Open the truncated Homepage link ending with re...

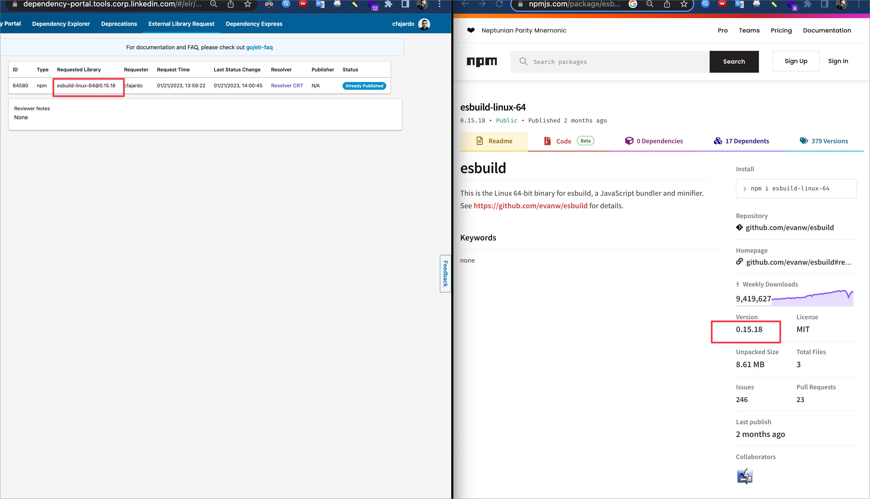(799, 262)
